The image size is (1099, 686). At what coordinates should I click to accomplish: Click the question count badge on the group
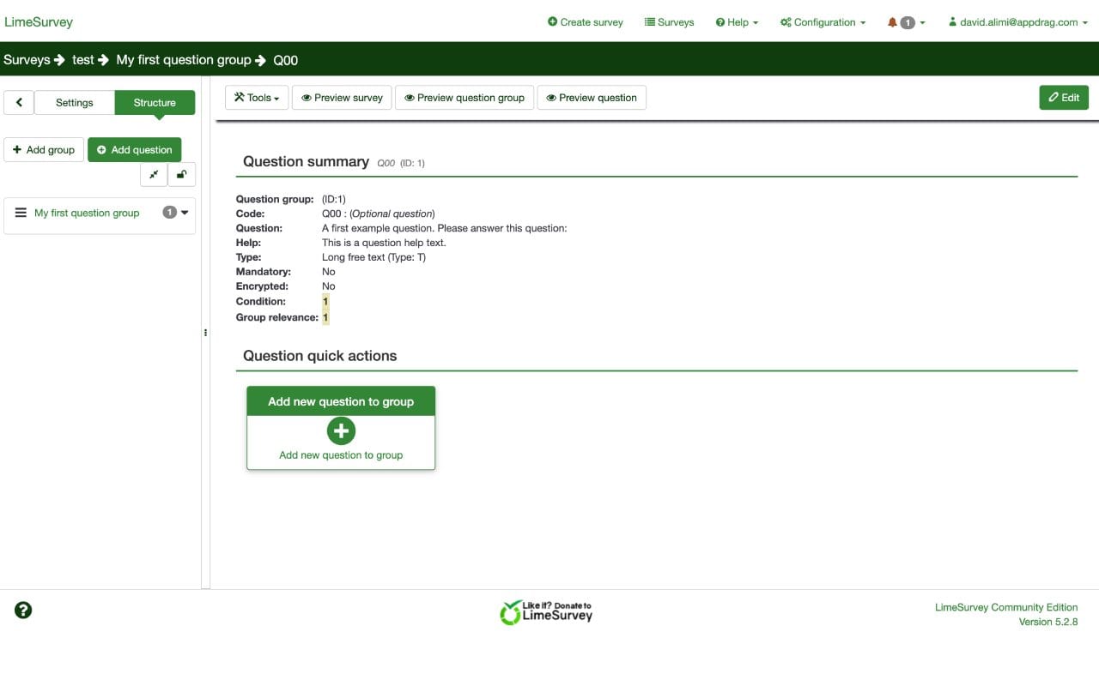coord(169,212)
